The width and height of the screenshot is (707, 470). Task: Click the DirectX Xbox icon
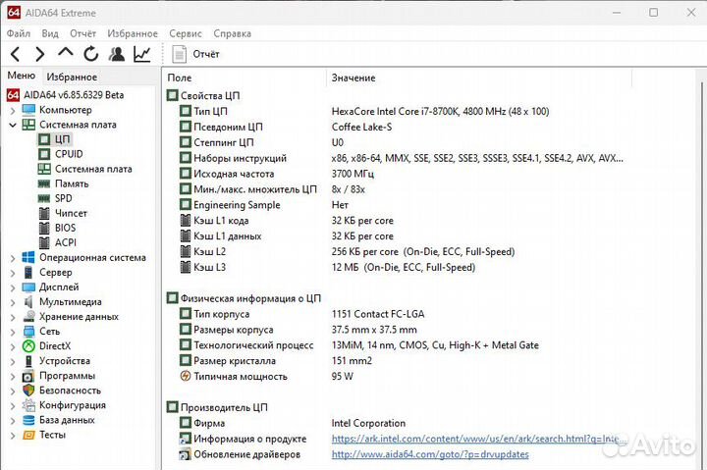click(28, 346)
